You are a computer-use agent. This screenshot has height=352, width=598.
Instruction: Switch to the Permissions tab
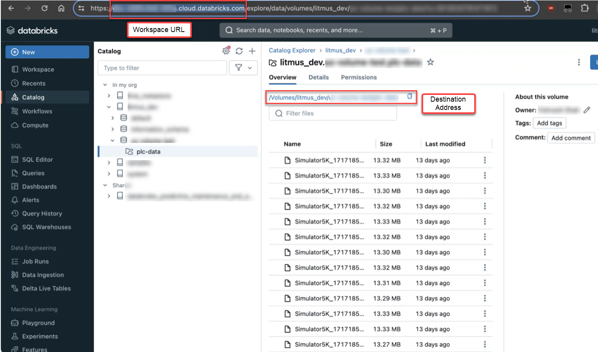(x=358, y=78)
